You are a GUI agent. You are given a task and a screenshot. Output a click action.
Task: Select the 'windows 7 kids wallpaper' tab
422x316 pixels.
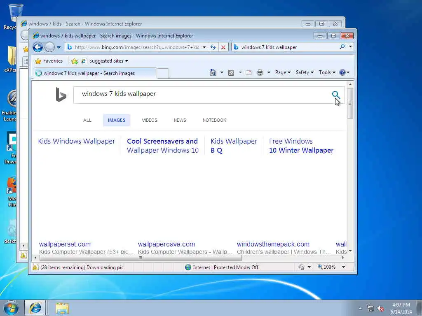95,73
